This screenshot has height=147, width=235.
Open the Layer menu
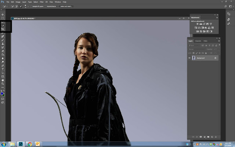point(24,2)
